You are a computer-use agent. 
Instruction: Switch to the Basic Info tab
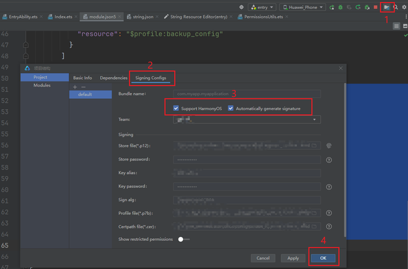tap(82, 78)
